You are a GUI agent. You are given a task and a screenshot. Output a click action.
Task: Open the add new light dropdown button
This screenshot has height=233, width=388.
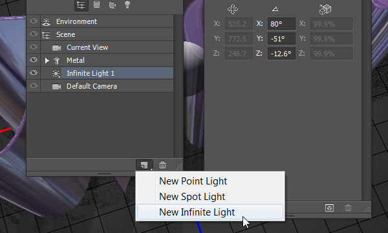[x=144, y=165]
